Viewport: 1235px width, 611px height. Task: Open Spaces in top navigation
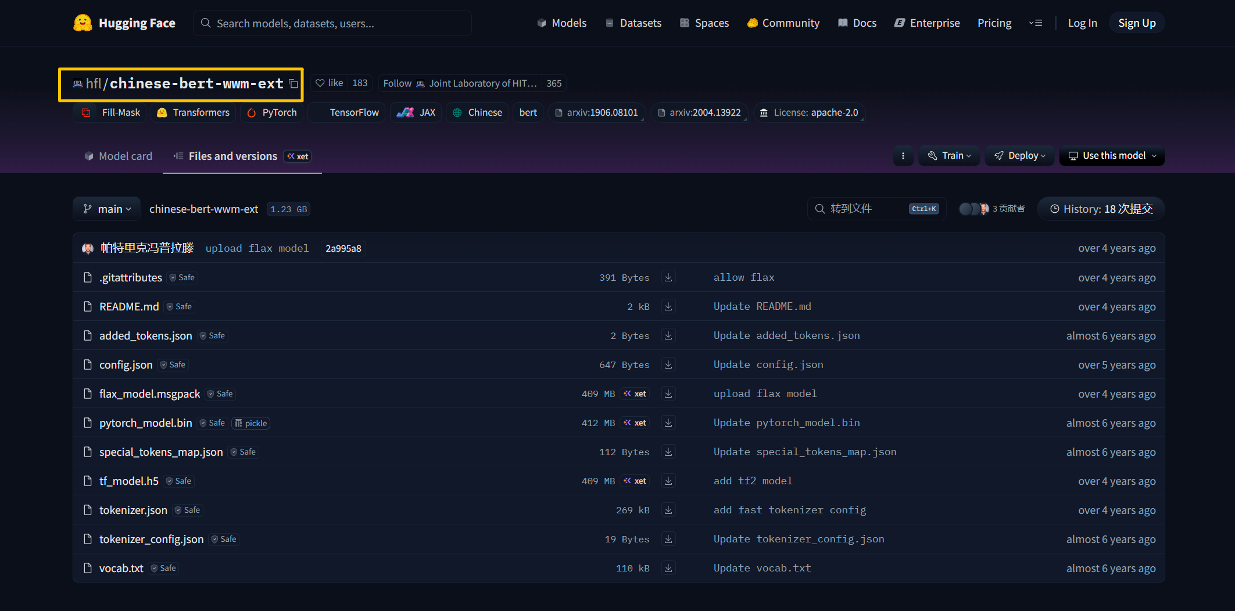(x=704, y=23)
